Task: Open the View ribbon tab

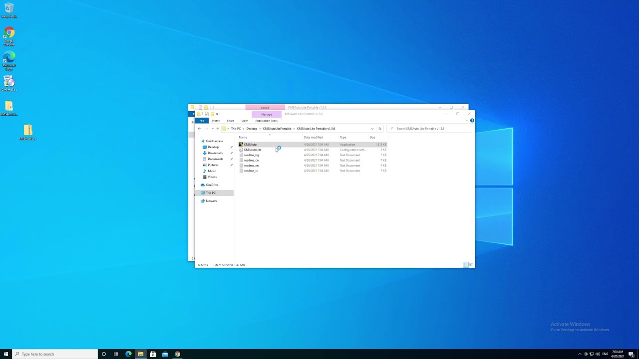Action: 244,121
